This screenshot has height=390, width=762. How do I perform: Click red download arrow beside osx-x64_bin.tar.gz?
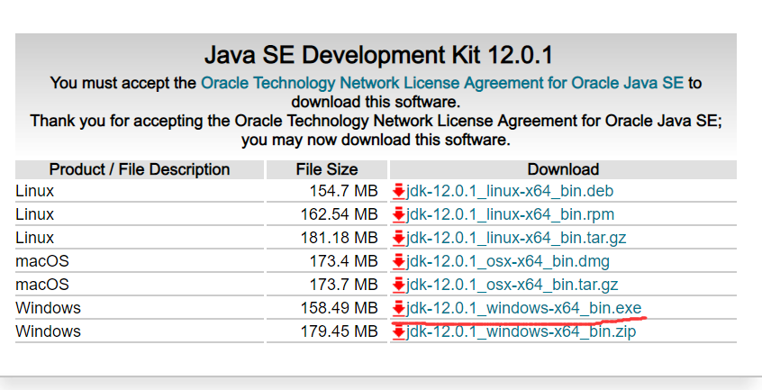click(399, 285)
